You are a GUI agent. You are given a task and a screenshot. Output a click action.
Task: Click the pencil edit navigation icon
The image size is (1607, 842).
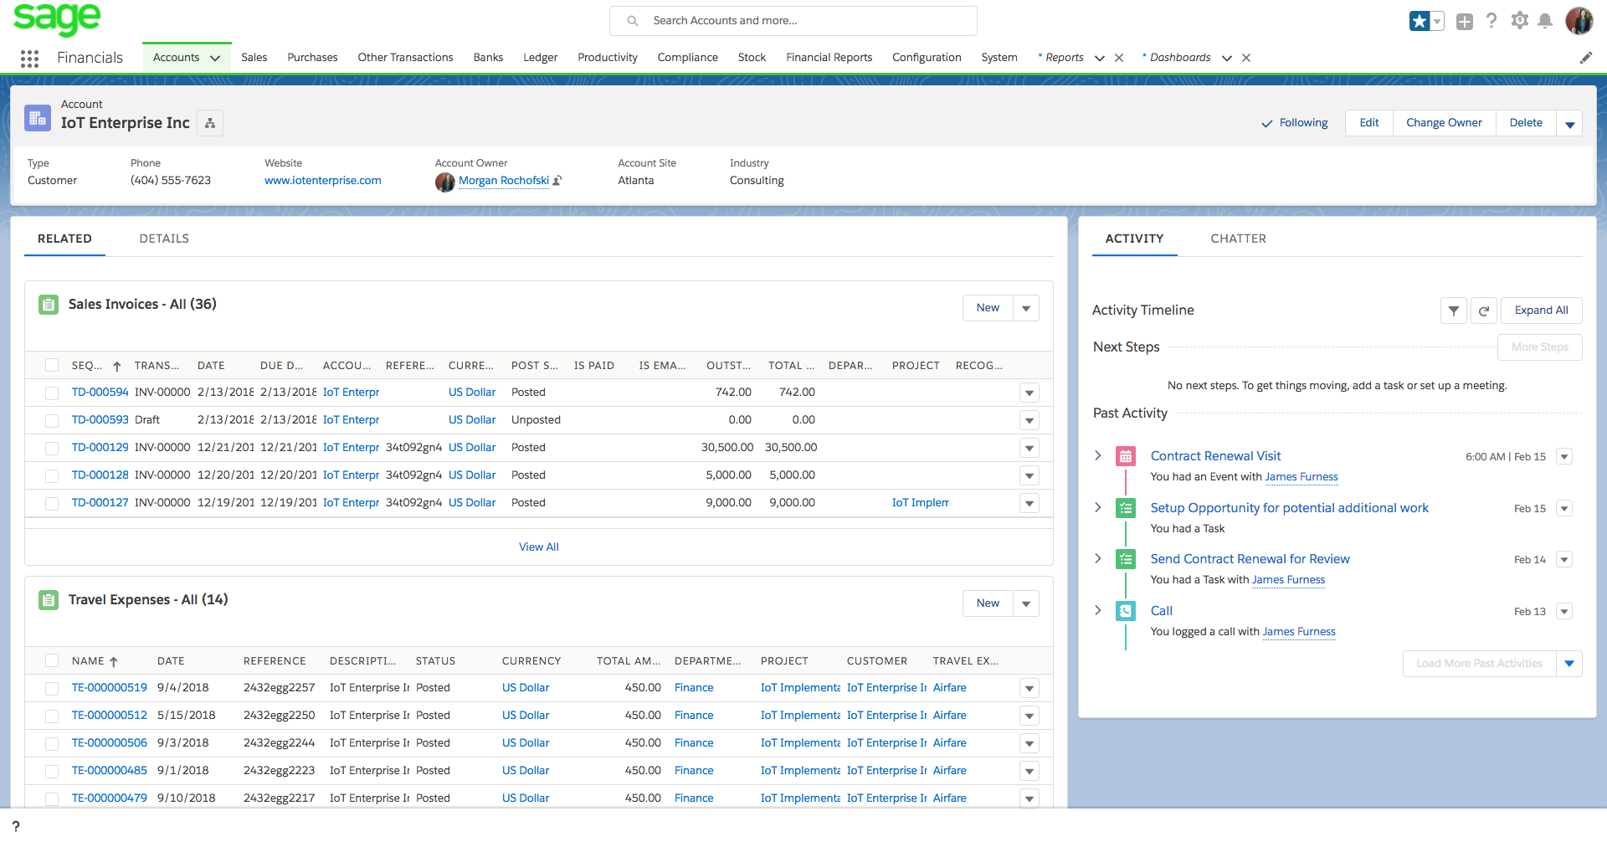1585,58
